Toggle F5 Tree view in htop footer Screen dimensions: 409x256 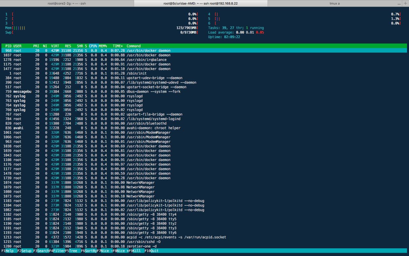(73, 251)
